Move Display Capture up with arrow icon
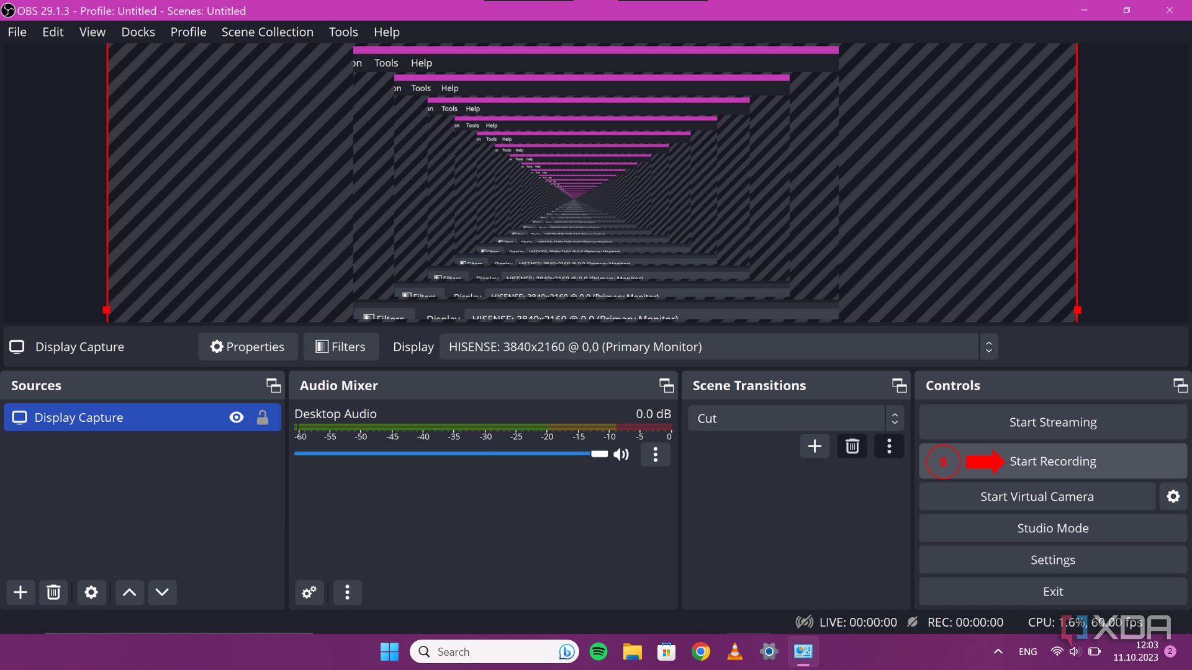Screen dimensions: 1192x670 [x=129, y=592]
